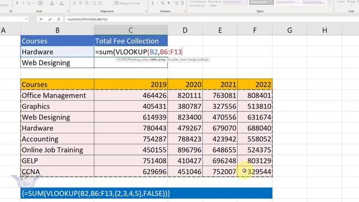Select column C header
Viewport: 359px width, 202px height.
[x=131, y=30]
